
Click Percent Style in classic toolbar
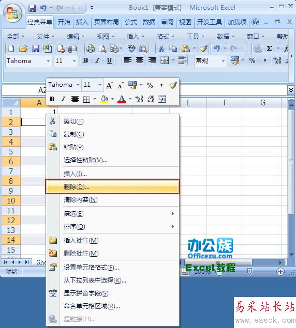[x=252, y=60]
